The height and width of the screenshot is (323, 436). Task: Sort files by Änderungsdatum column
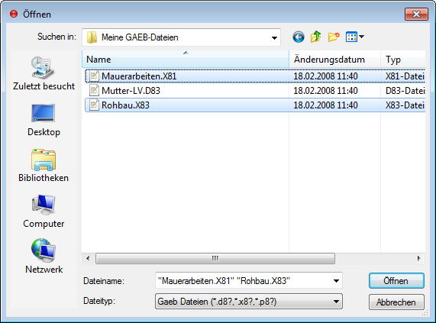pos(334,60)
